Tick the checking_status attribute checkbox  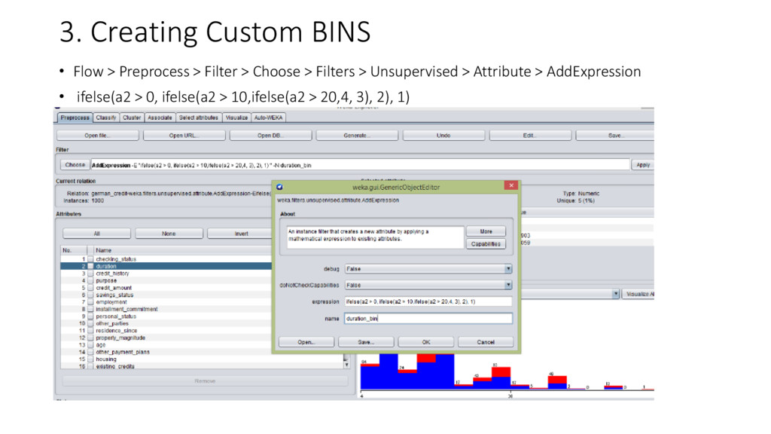90,259
